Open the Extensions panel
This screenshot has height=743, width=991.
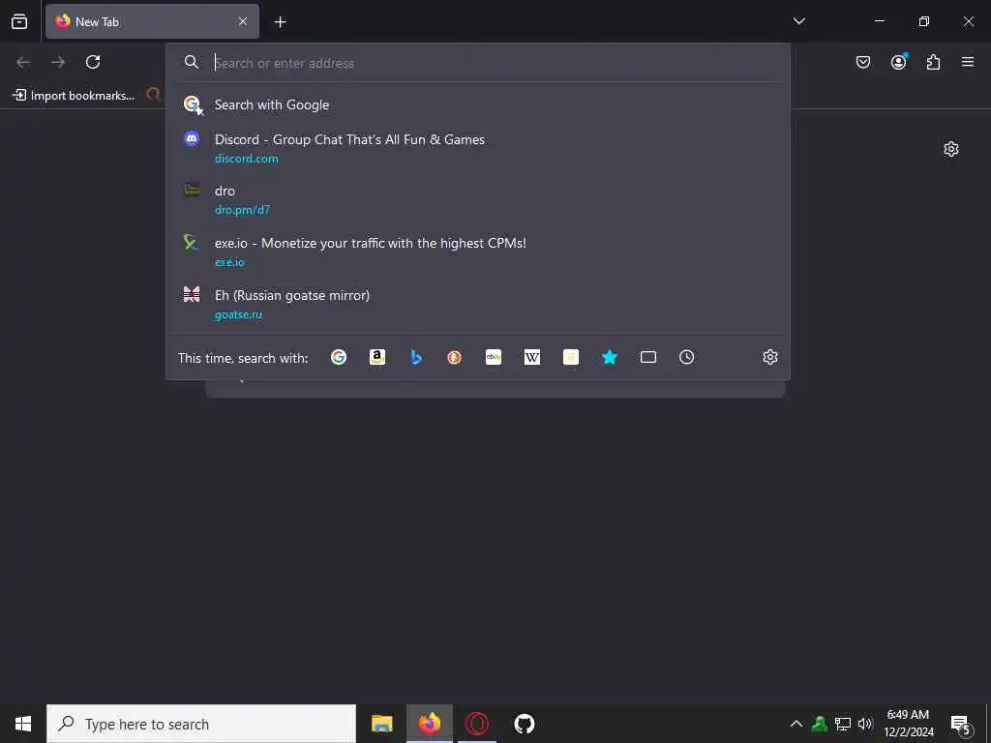(x=934, y=62)
